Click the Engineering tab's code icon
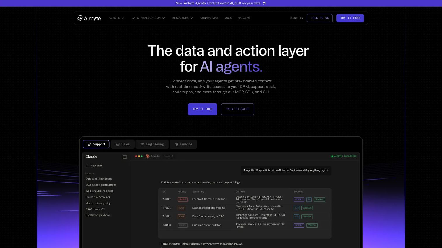 pos(142,144)
